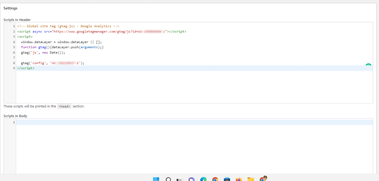Image resolution: width=379 pixels, height=181 pixels.
Task: Open the Windows Start menu
Action: pyautogui.click(x=156, y=179)
